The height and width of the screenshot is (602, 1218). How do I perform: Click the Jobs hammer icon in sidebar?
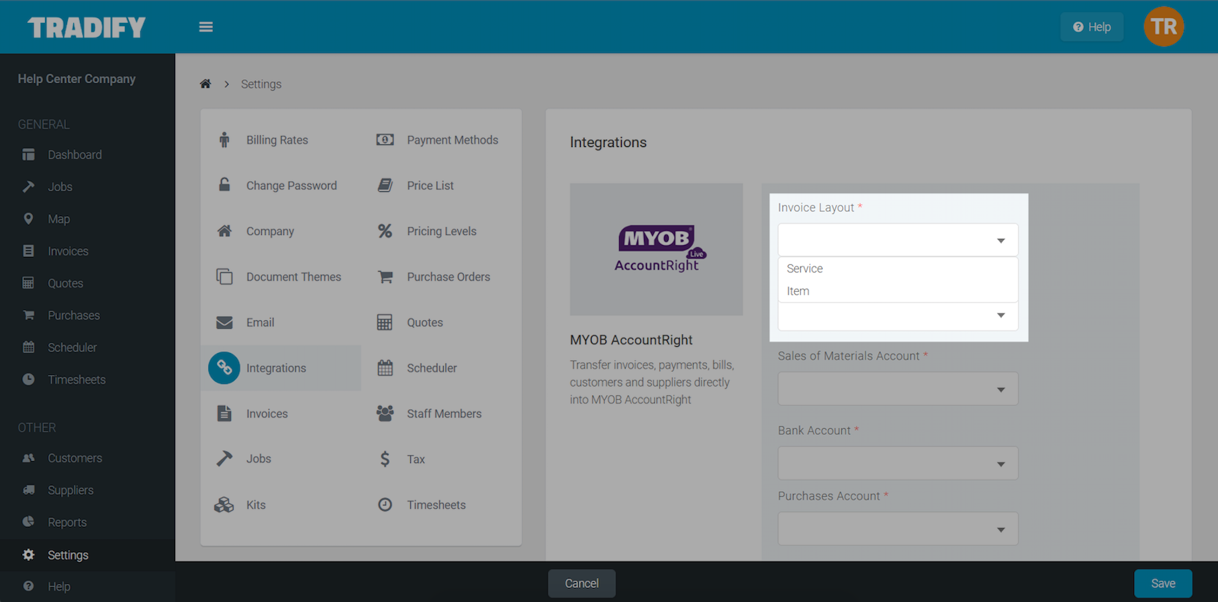point(28,187)
